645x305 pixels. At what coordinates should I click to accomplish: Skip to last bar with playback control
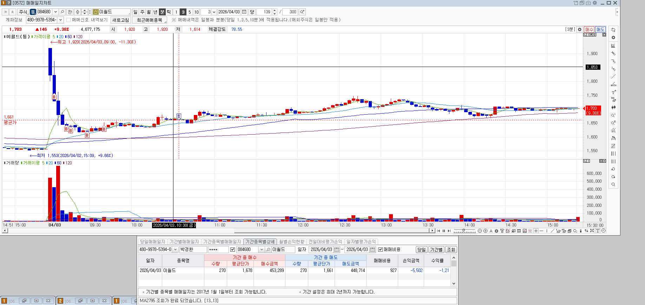click(x=449, y=231)
